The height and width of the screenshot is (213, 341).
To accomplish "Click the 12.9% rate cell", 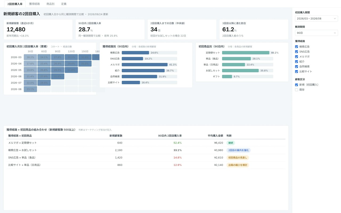I will tap(177, 165).
